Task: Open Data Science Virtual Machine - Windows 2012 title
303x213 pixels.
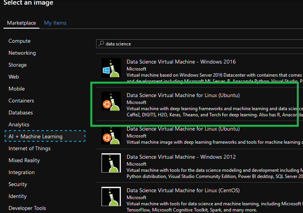Action: [x=181, y=157]
